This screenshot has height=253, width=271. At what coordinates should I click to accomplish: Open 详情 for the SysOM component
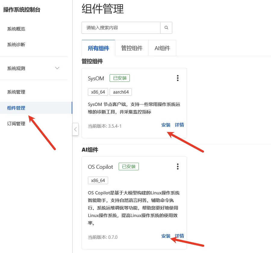[179, 125]
